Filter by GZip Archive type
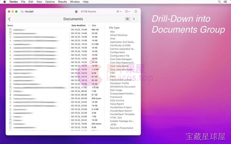Image resolution: width=231 pixels, height=144 pixels. pos(117,100)
